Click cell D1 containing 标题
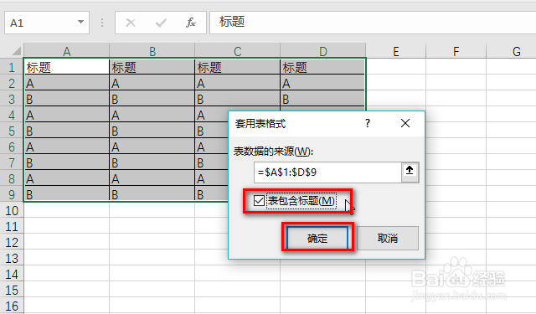This screenshot has width=536, height=314. (323, 67)
